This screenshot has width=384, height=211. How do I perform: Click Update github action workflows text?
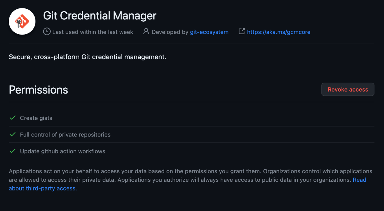coord(63,151)
